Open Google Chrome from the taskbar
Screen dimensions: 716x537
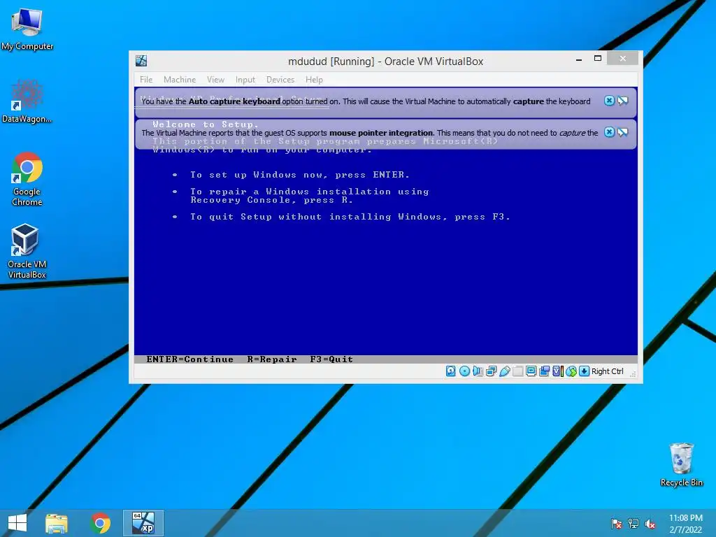100,523
